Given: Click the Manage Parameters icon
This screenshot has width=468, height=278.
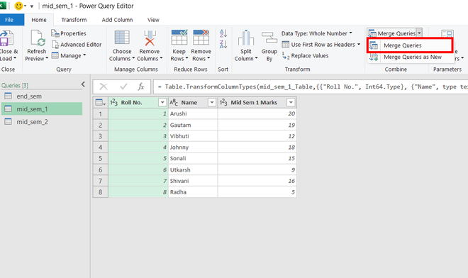Looking at the screenshot, I should point(447,34).
